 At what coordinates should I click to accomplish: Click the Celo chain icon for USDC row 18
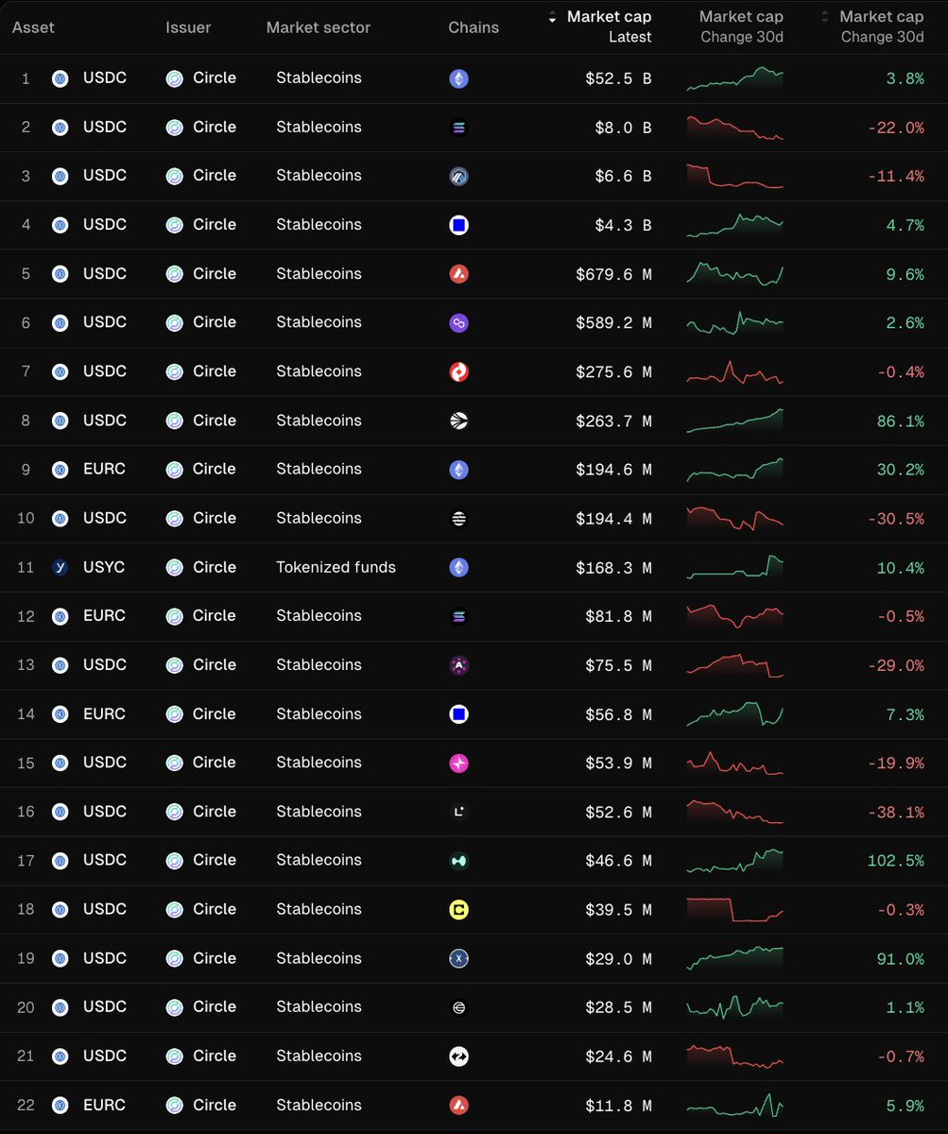point(458,909)
